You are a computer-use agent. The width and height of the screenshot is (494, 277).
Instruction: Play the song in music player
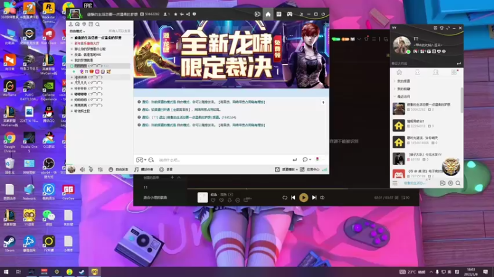tap(303, 198)
